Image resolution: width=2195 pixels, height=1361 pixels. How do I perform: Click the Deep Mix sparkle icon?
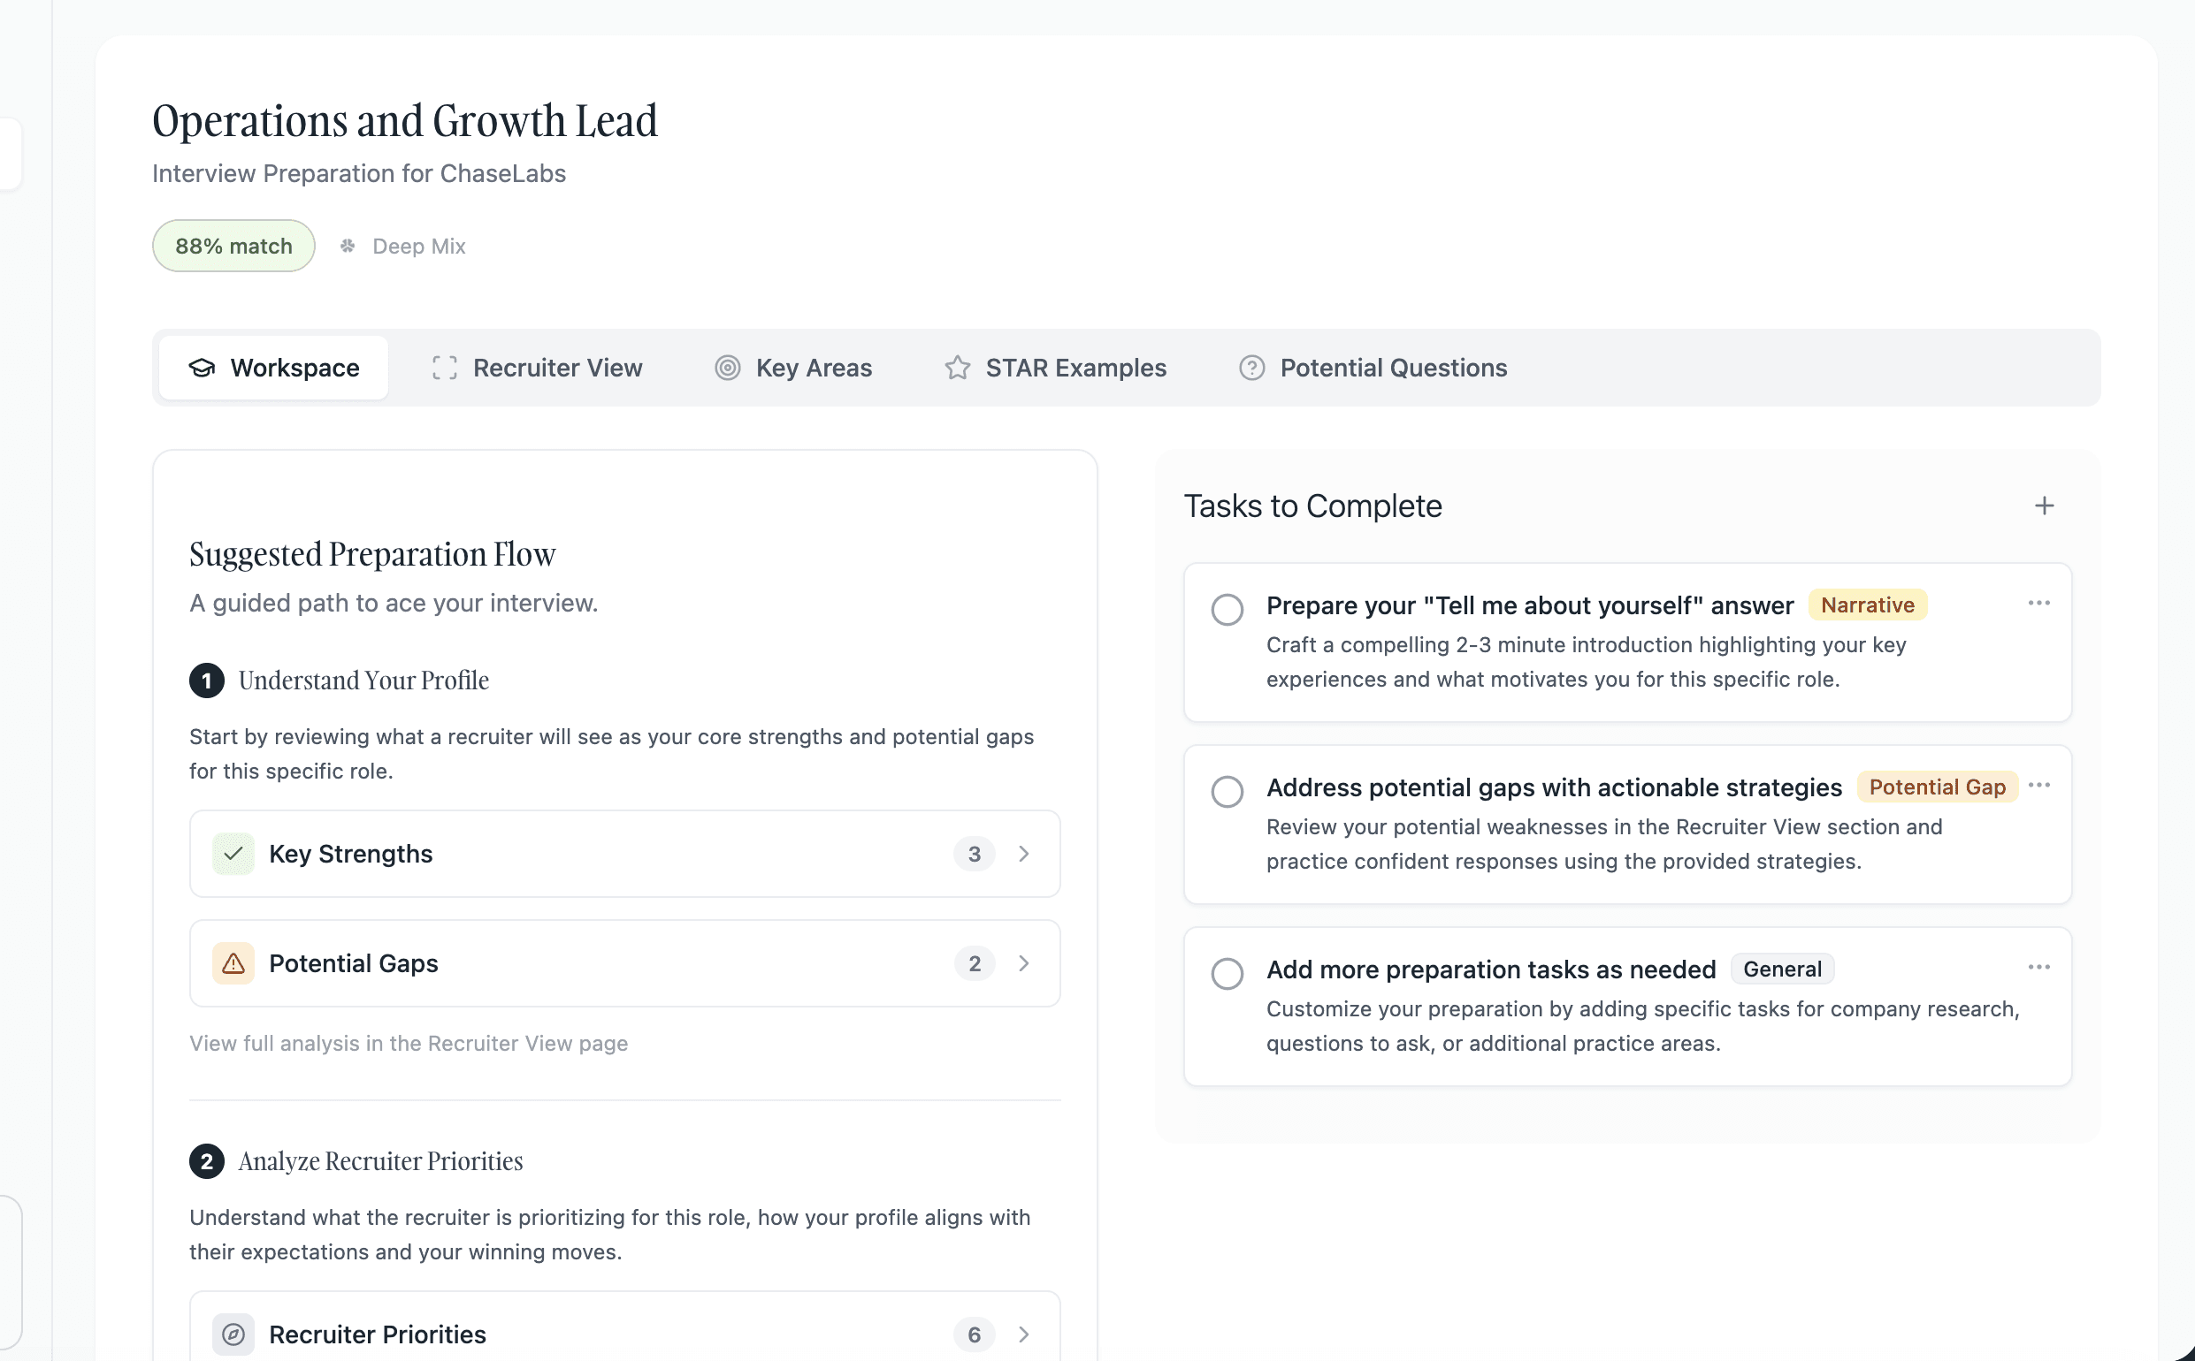coord(348,246)
